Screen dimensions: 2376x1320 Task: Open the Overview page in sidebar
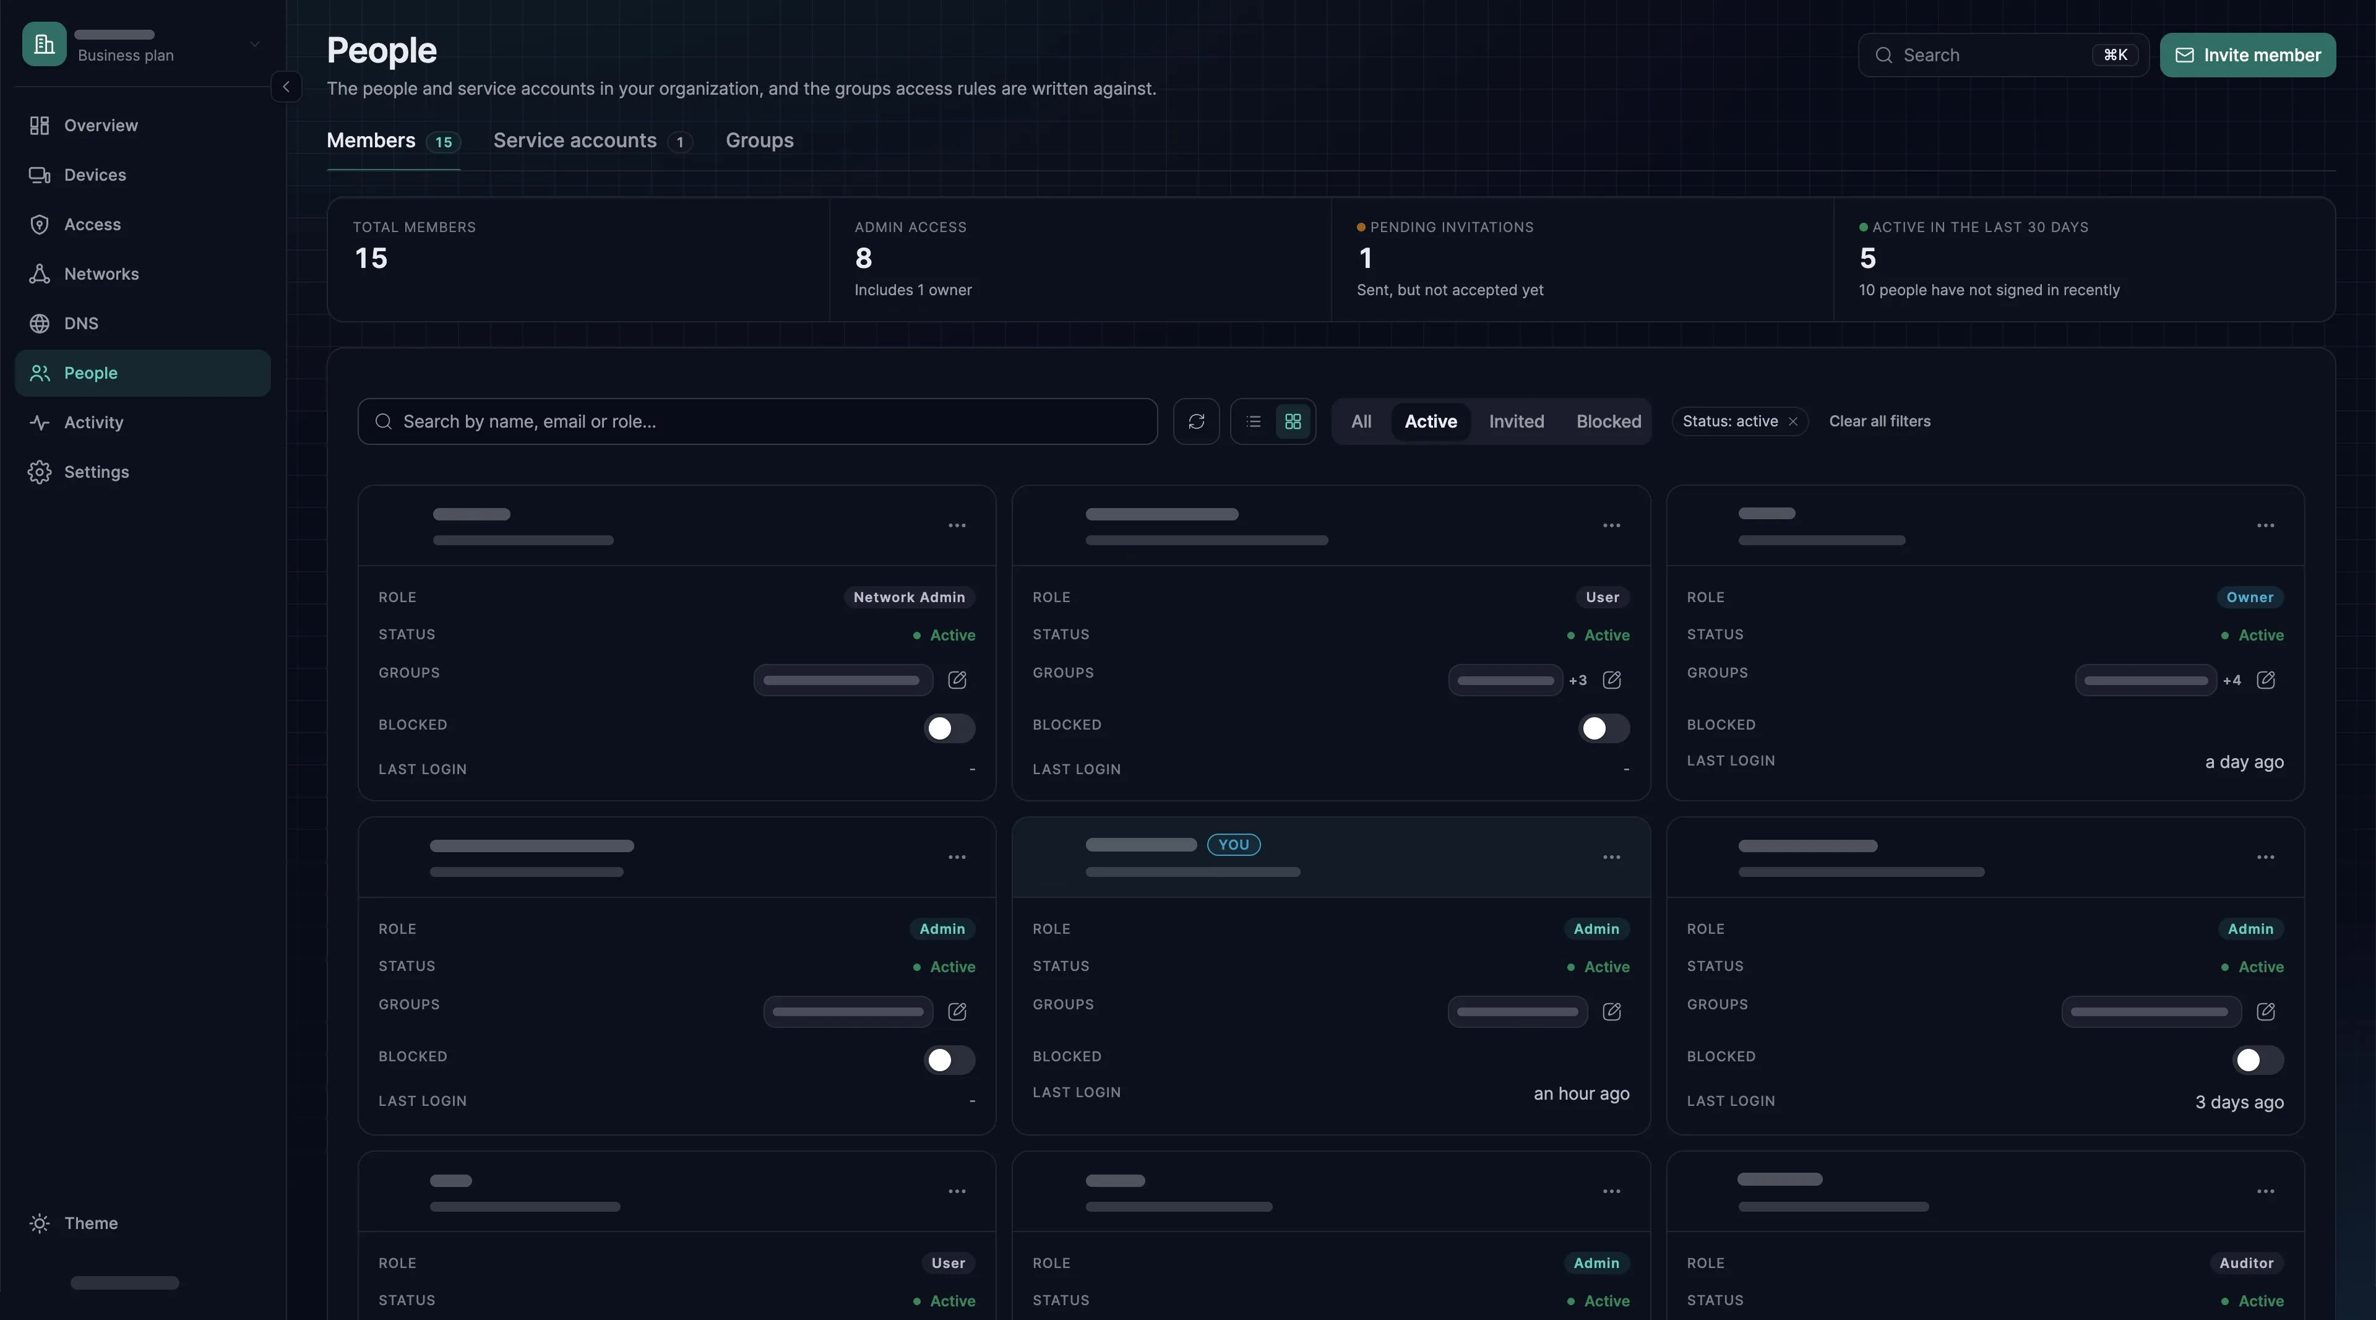point(142,126)
